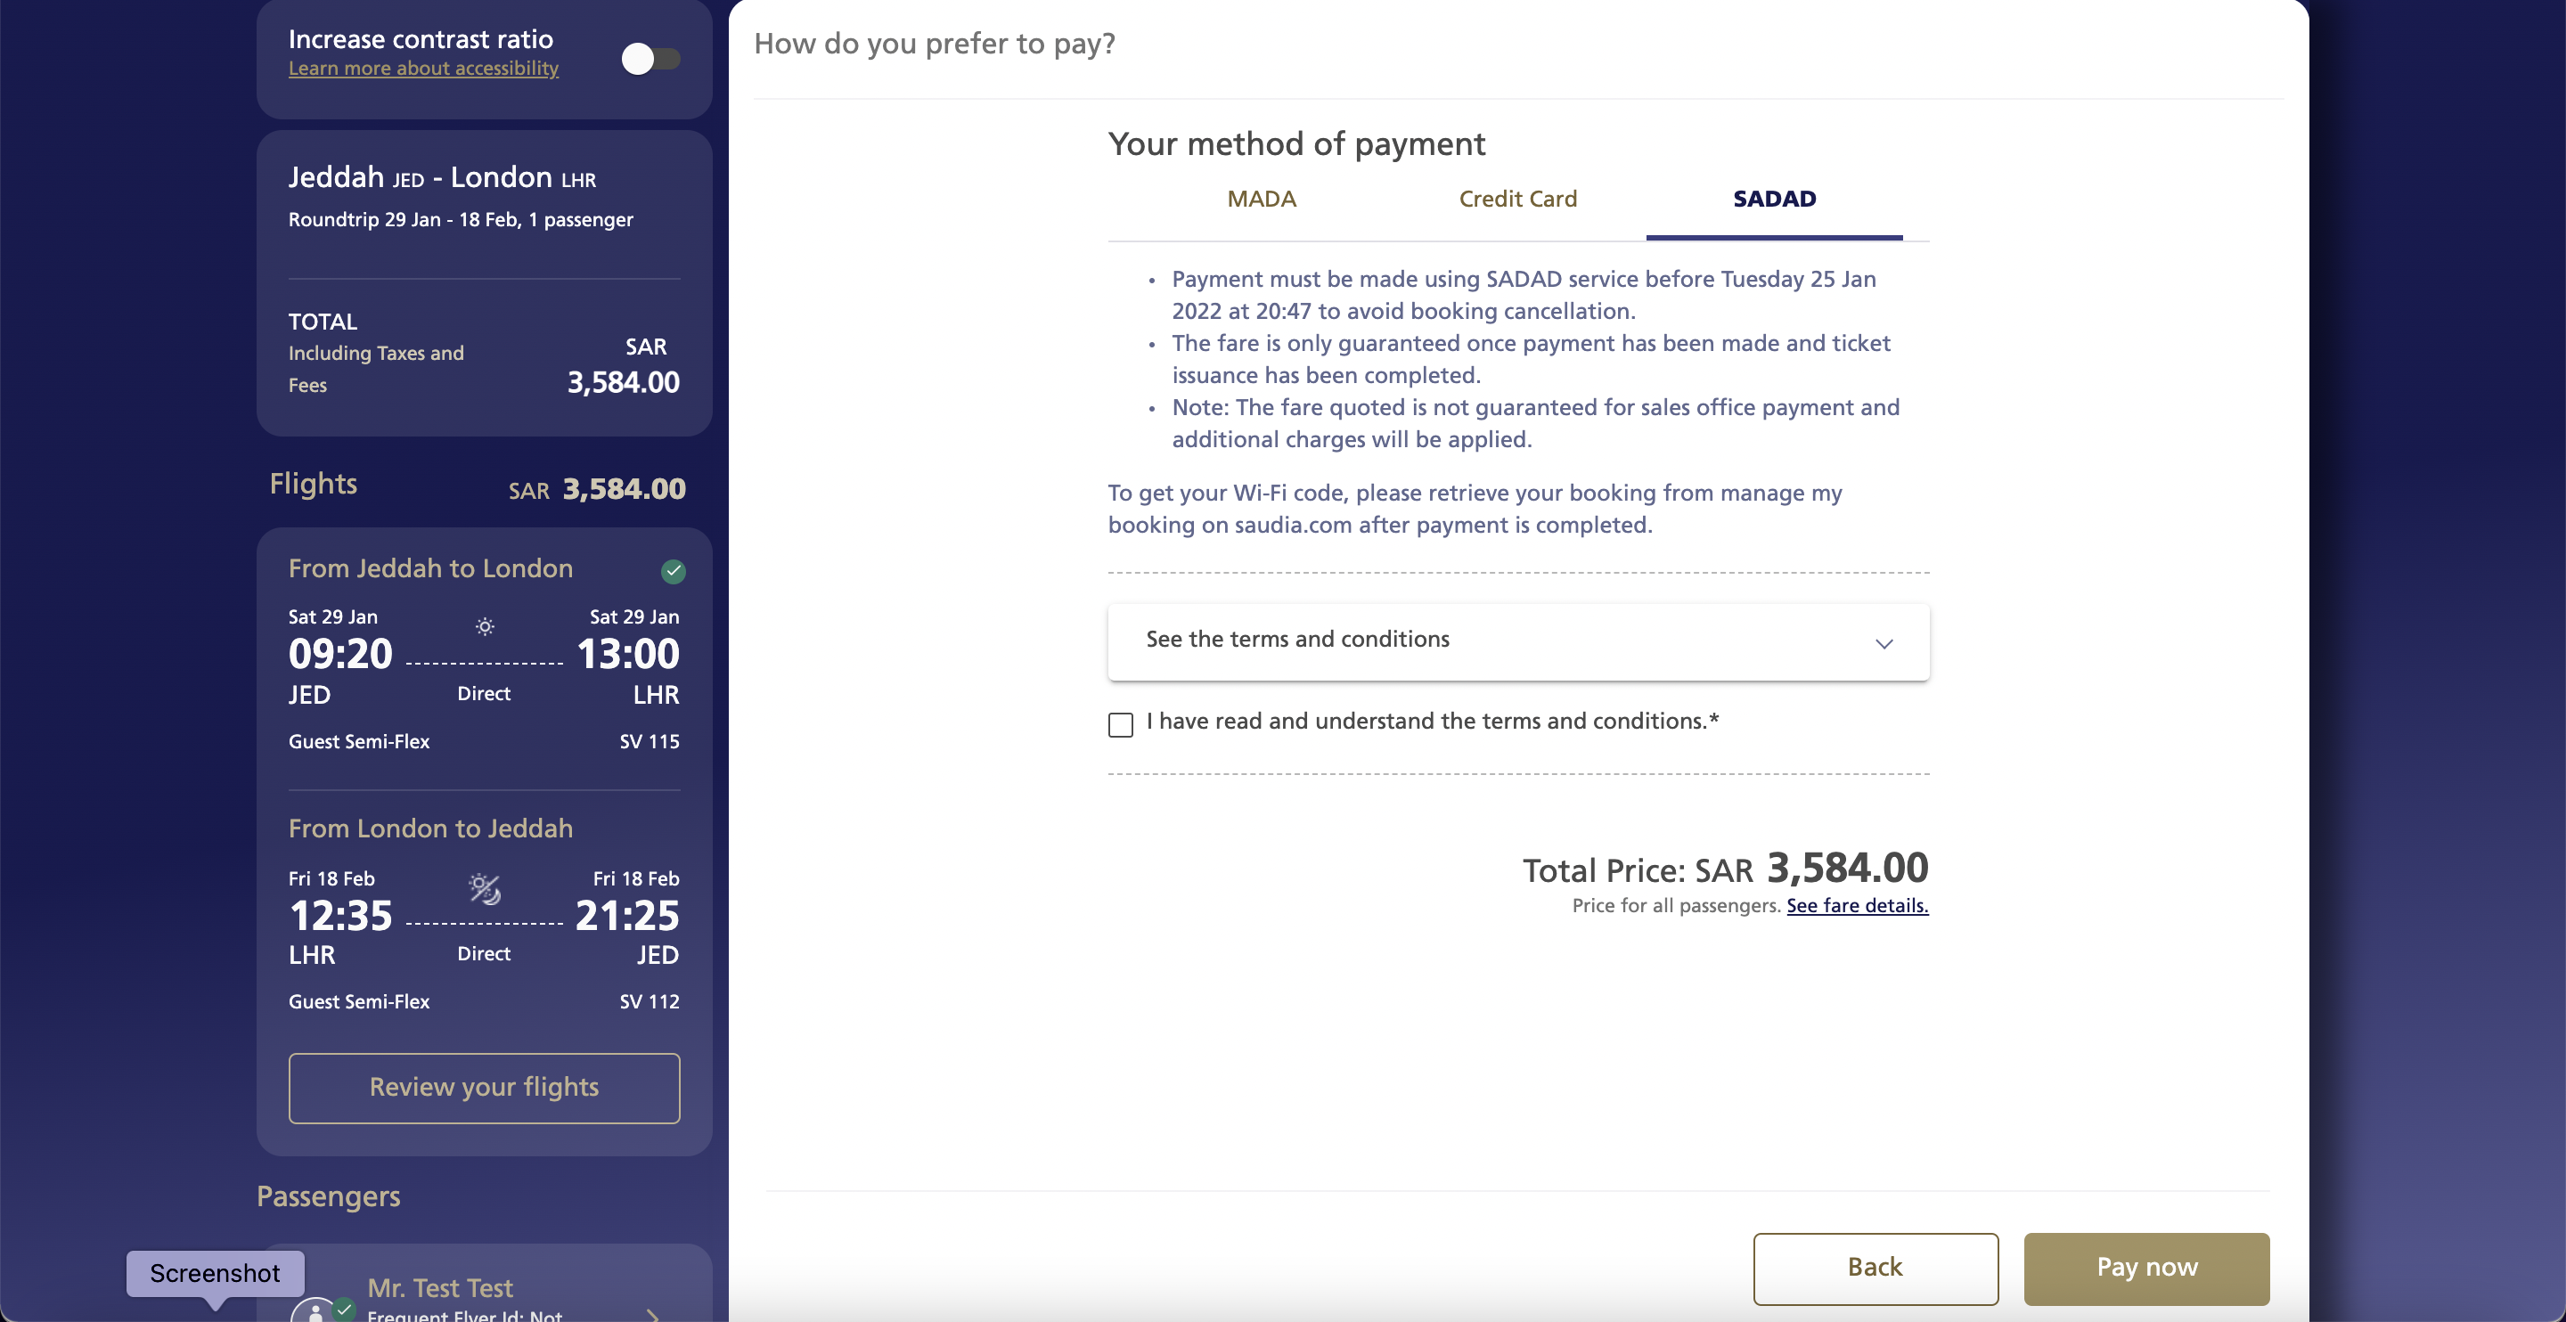2566x1322 pixels.
Task: Check the terms and conditions agreement box
Action: (x=1121, y=724)
